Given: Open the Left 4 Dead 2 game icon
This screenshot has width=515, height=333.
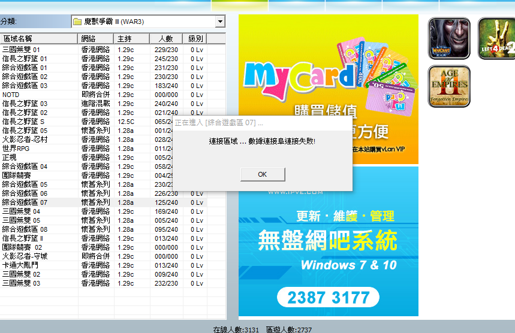Looking at the screenshot, I should coord(497,38).
